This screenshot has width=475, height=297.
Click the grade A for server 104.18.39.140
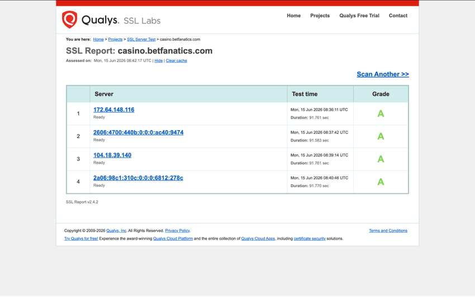click(381, 159)
